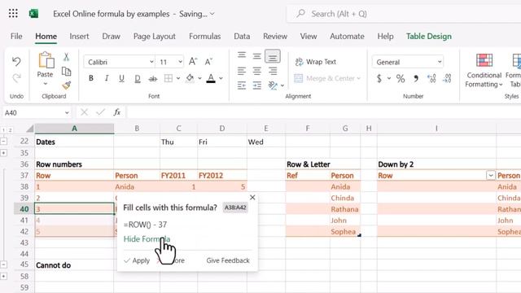The width and height of the screenshot is (521, 293).
Task: Align text left
Action: (242, 71)
